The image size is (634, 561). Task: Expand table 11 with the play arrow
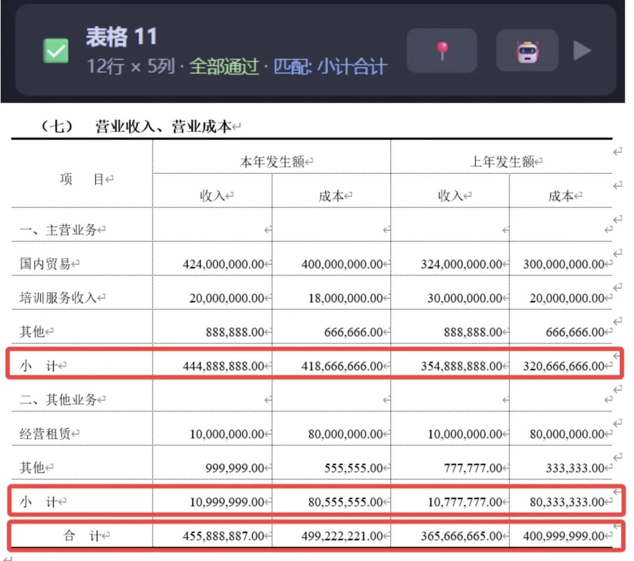coord(582,51)
